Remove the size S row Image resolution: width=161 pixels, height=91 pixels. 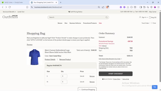[92, 76]
